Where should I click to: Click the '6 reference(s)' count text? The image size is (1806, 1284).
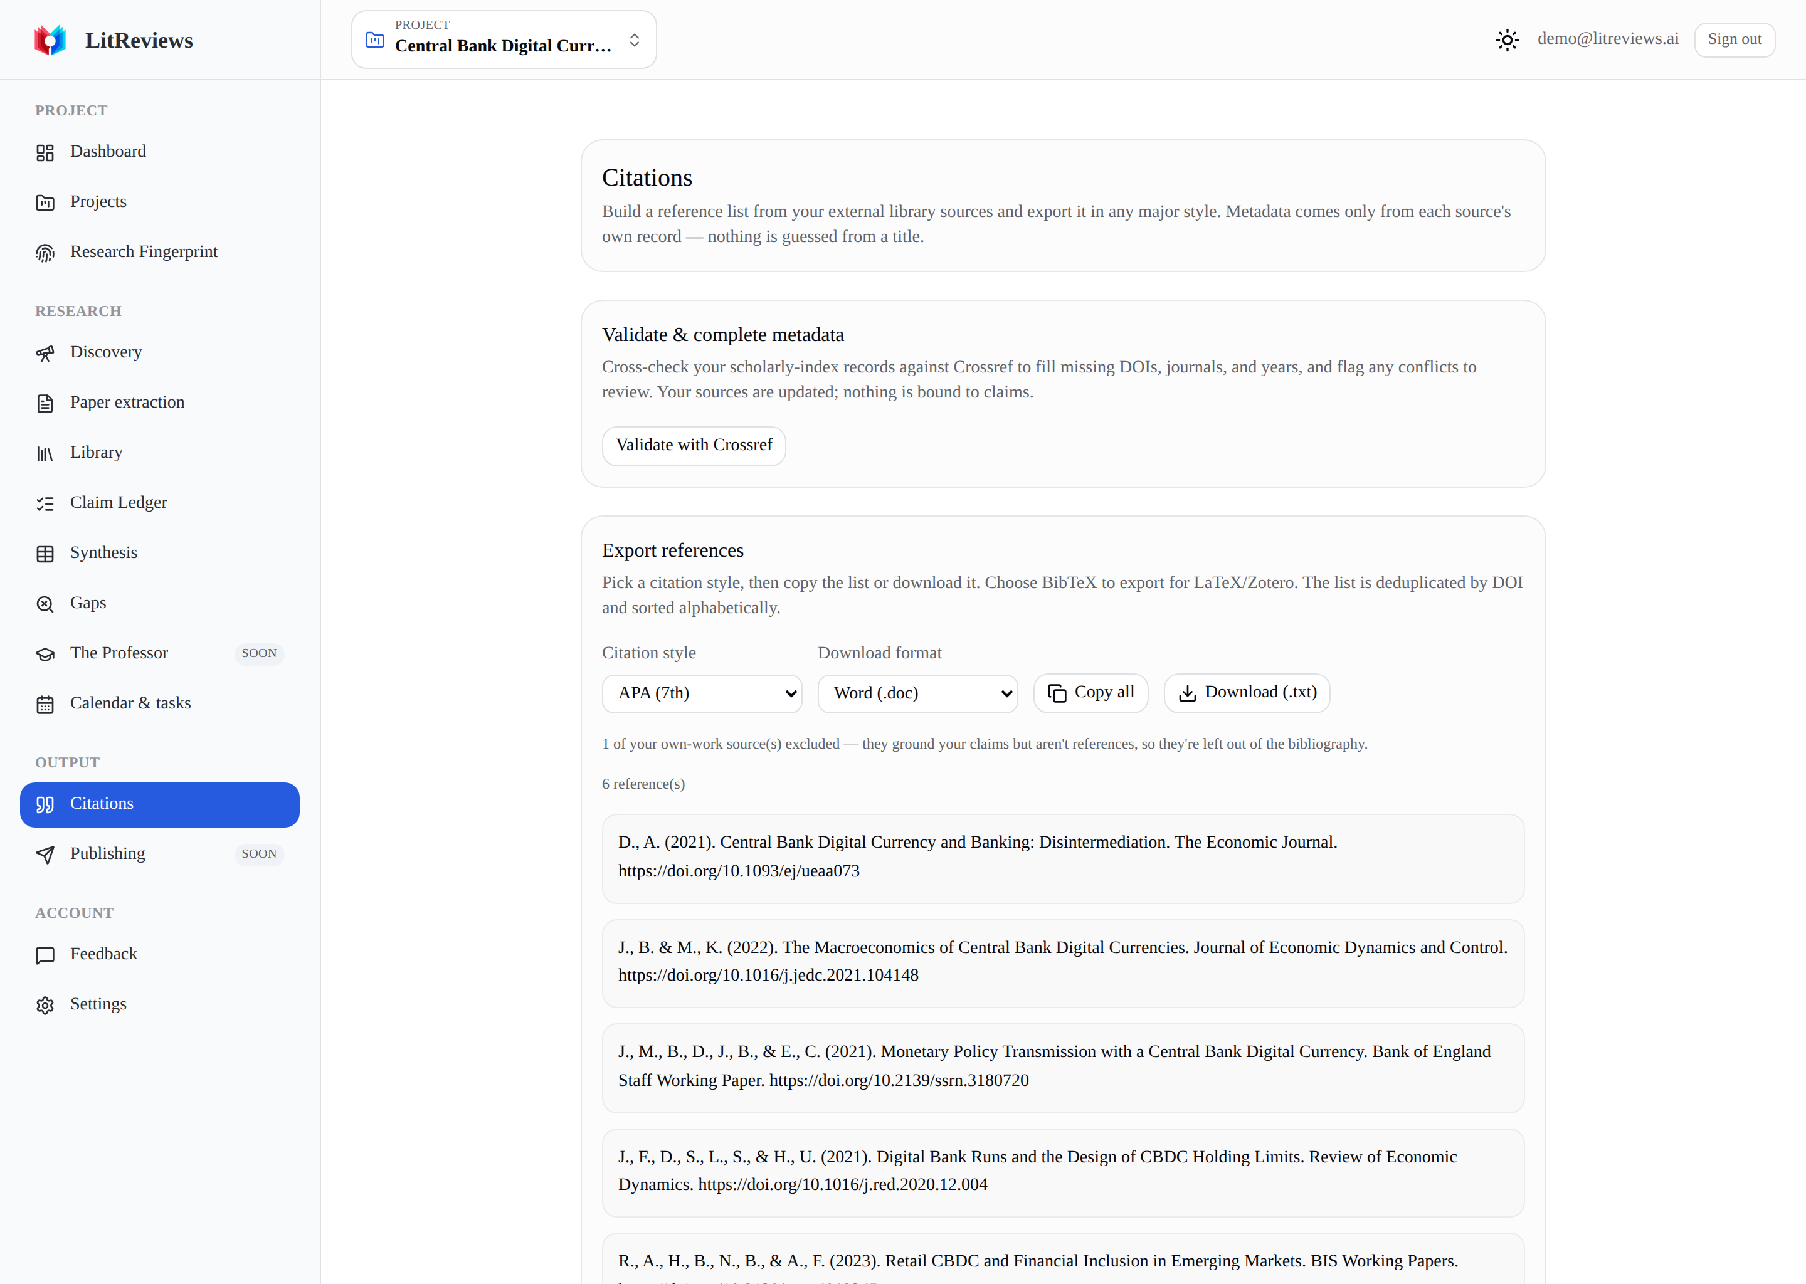[x=643, y=784]
